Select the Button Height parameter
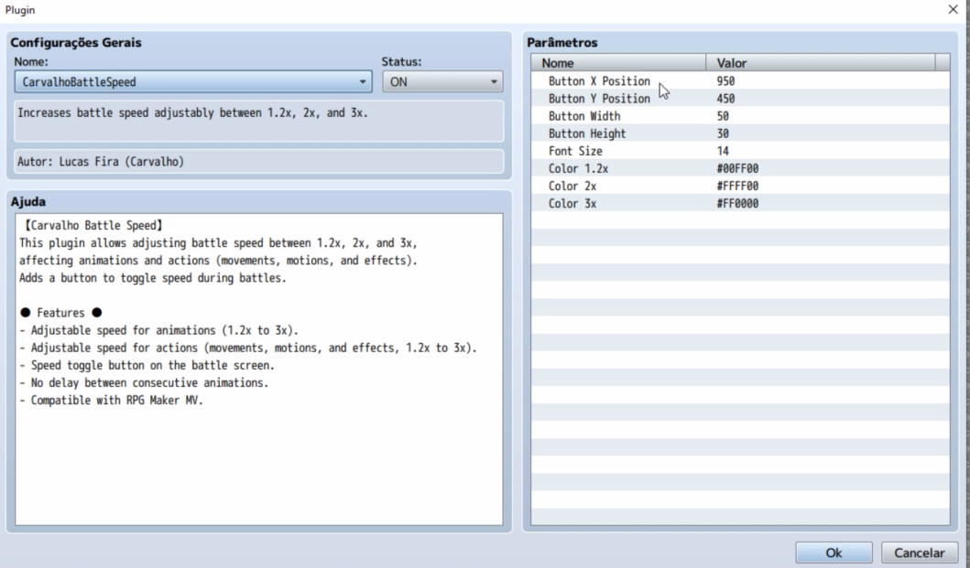This screenshot has height=568, width=970. [587, 134]
